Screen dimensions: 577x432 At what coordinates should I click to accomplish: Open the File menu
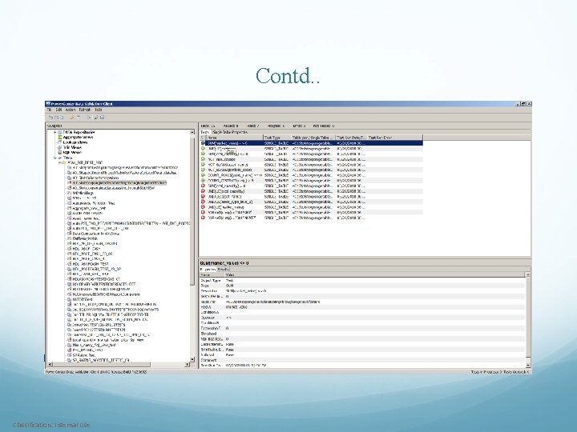(x=49, y=110)
